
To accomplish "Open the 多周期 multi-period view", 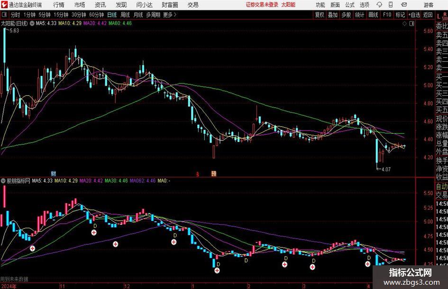I will pos(153,15).
